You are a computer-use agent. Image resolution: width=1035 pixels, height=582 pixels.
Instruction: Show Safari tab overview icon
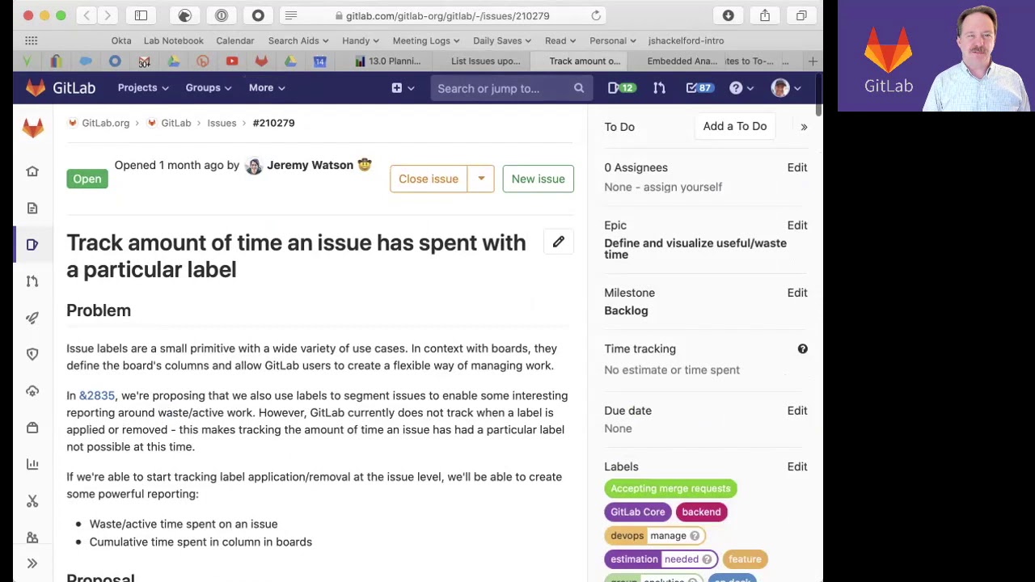pyautogui.click(x=801, y=15)
